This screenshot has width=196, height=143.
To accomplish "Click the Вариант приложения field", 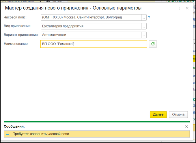I will (91, 35).
